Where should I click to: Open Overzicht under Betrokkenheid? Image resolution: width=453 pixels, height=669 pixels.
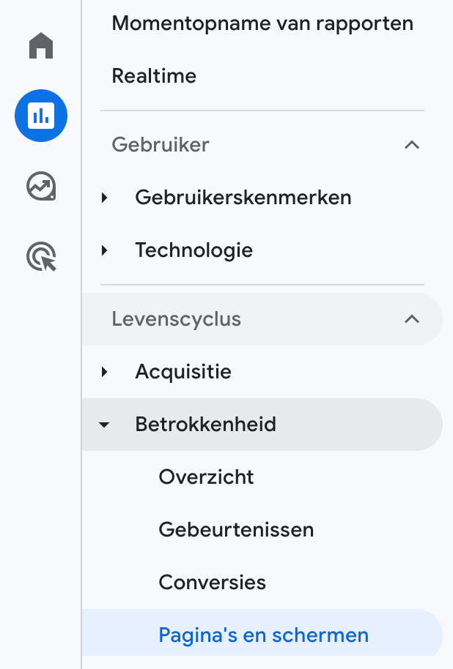pos(206,476)
